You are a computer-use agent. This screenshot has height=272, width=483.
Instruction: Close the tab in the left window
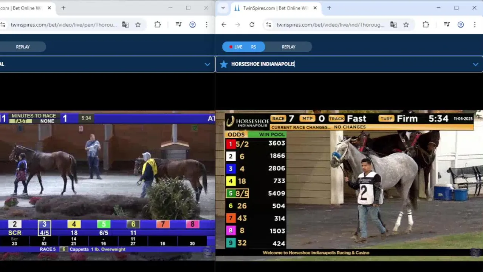49,8
